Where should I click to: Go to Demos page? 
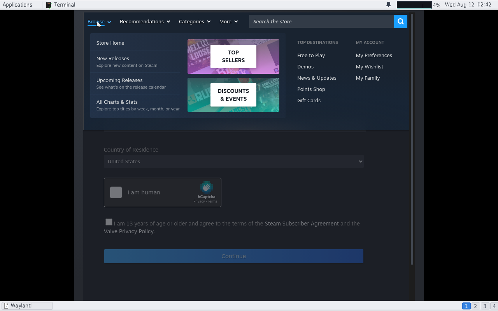[305, 66]
